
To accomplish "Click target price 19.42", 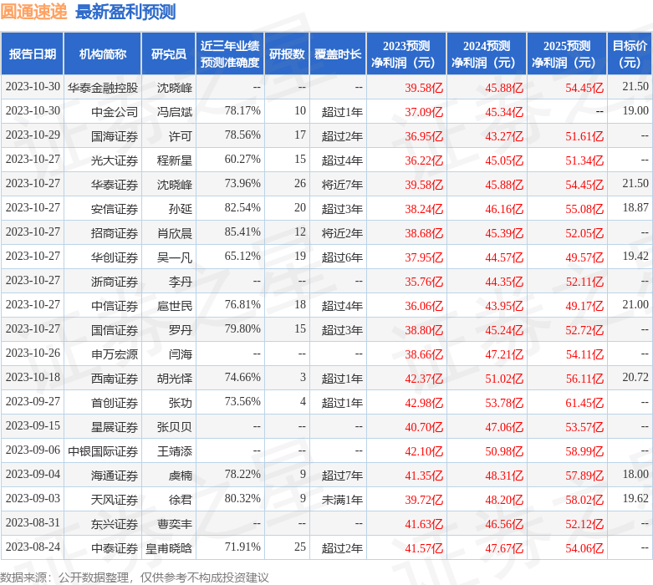I will (635, 256).
